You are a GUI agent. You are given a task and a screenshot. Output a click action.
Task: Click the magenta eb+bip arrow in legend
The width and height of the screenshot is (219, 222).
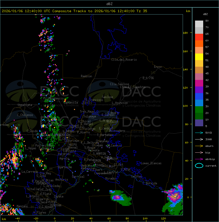pos(199,159)
